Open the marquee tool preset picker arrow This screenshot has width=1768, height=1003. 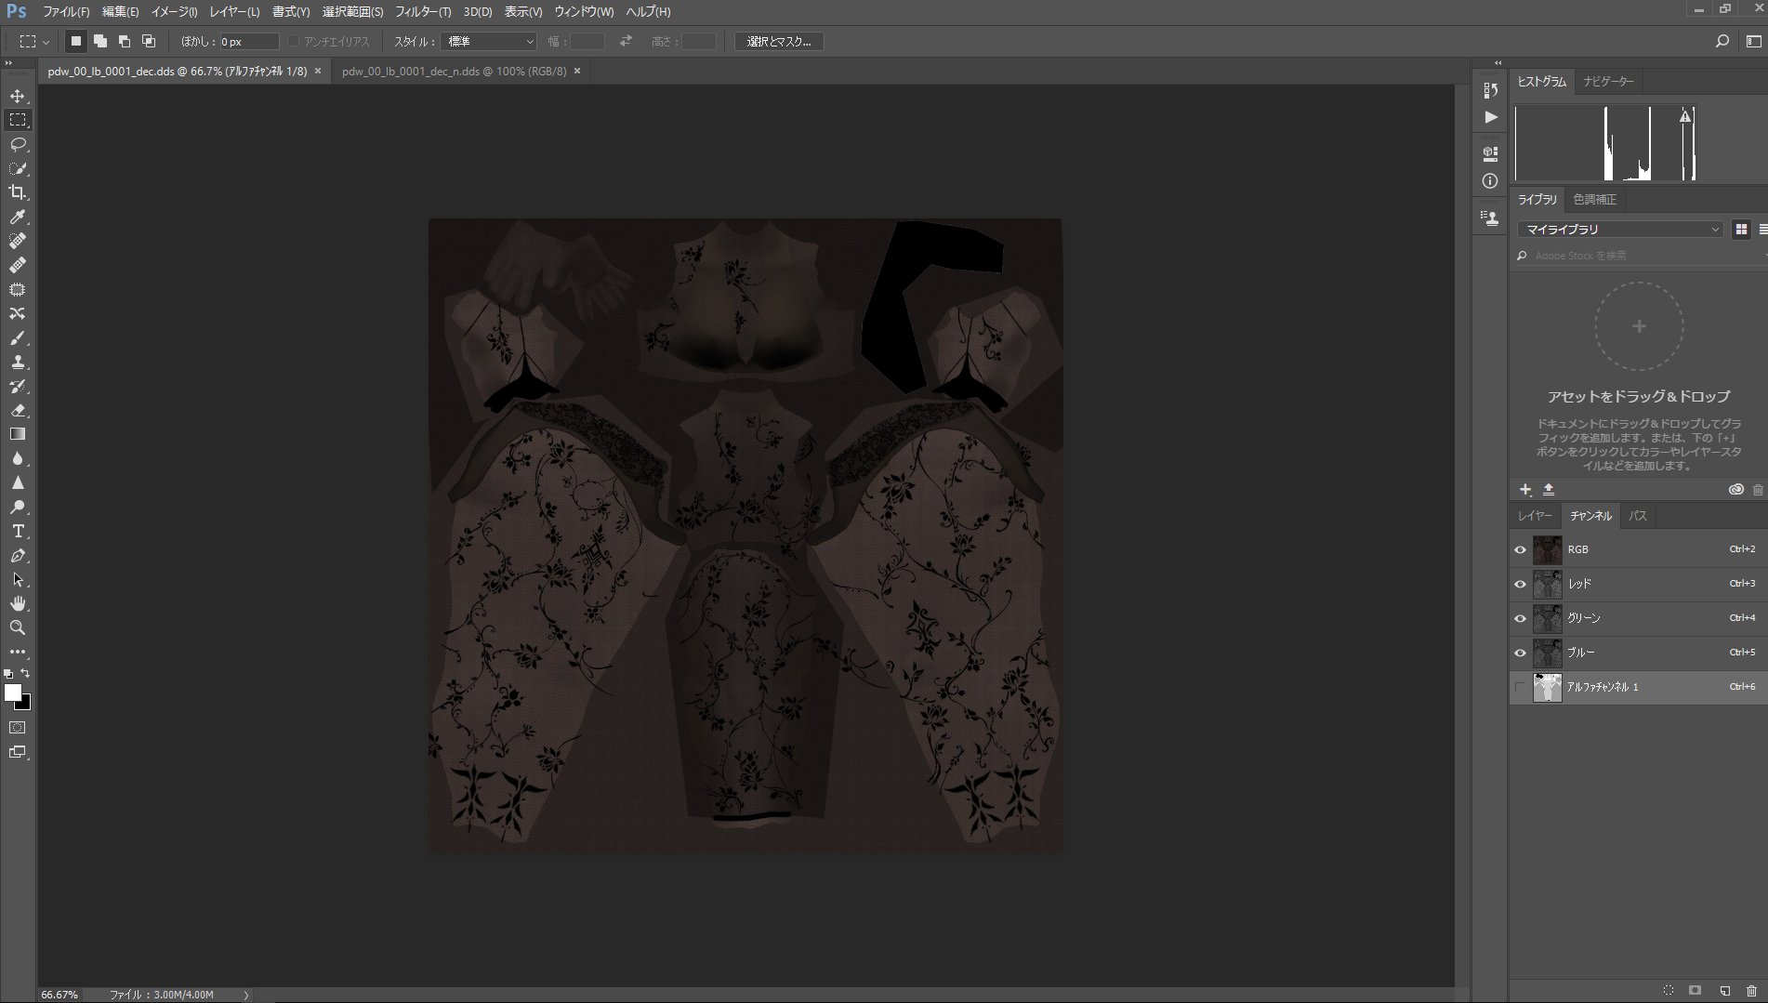click(46, 42)
